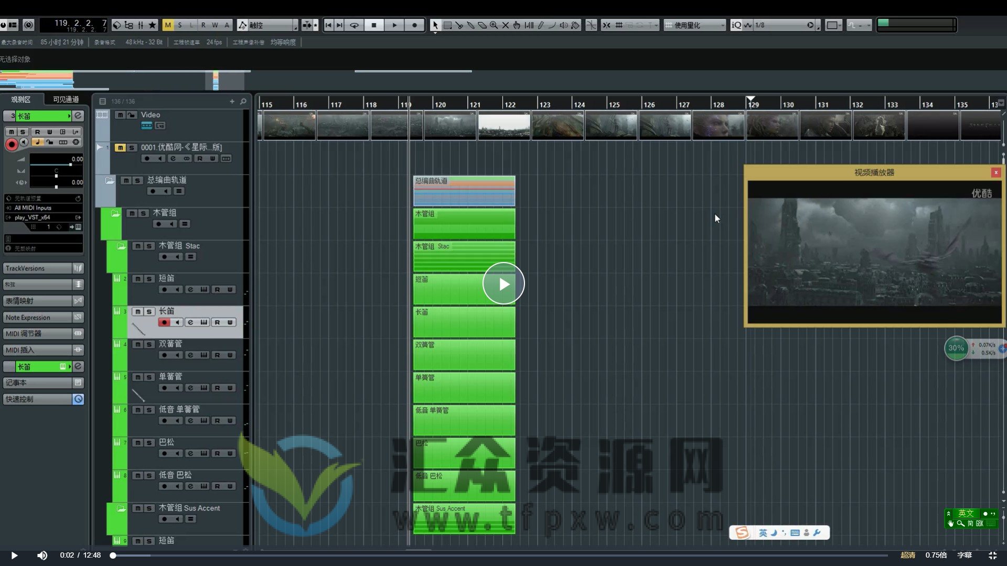Screen dimensions: 1007x566
Task: Select the 低音 单簧管 green MIDI part
Action: coord(464,420)
